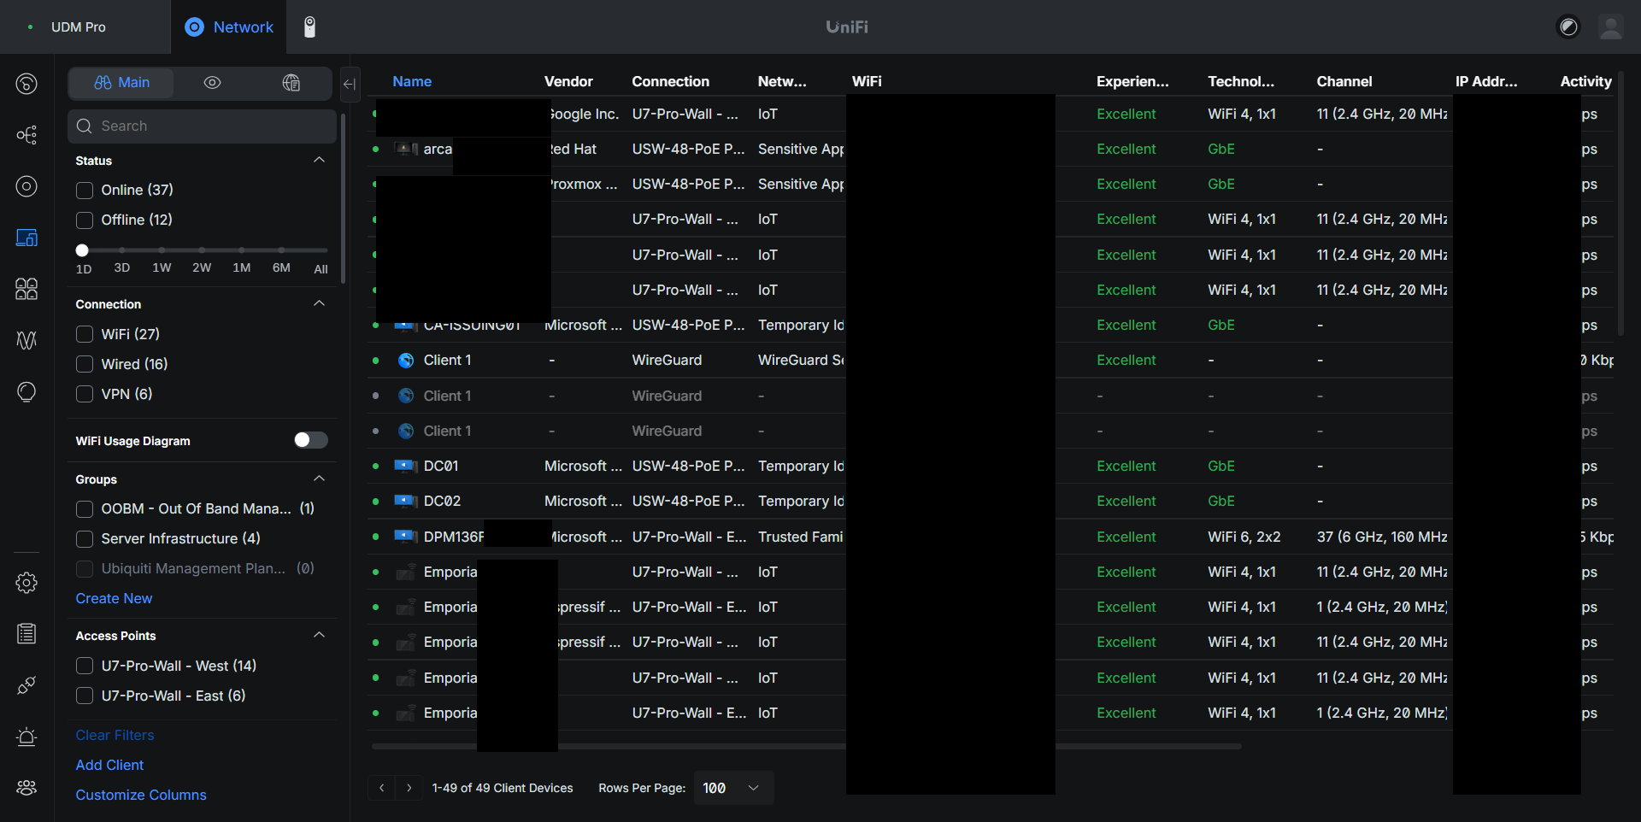Open the UniFi Devices icon in sidebar
This screenshot has width=1641, height=822.
(x=26, y=186)
